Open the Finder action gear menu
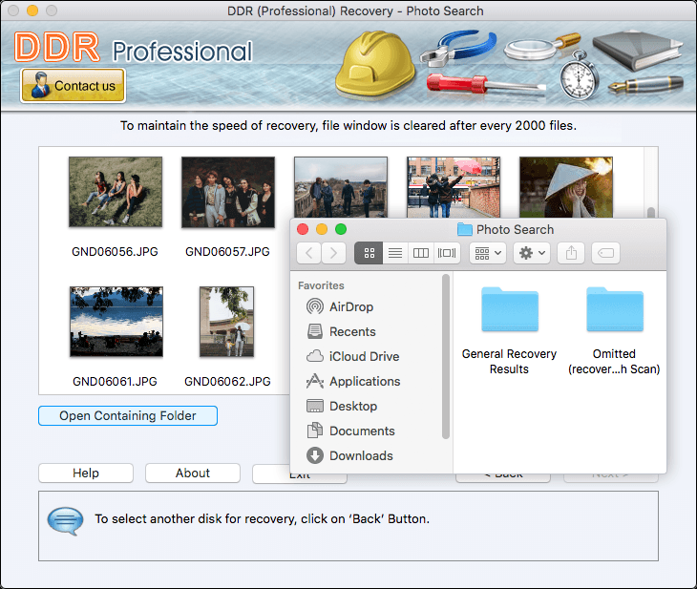 coord(532,253)
